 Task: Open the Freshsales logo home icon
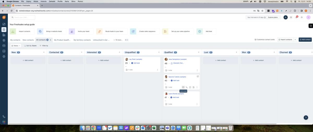pos(4,17)
